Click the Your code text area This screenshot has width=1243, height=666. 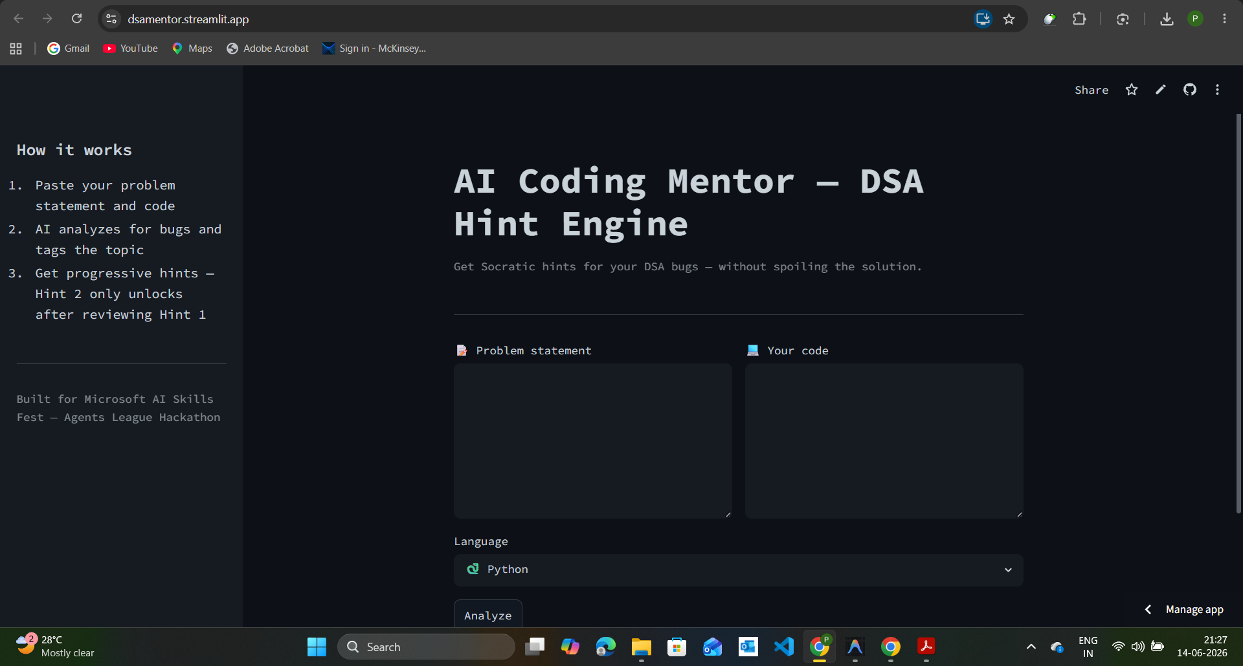(884, 441)
